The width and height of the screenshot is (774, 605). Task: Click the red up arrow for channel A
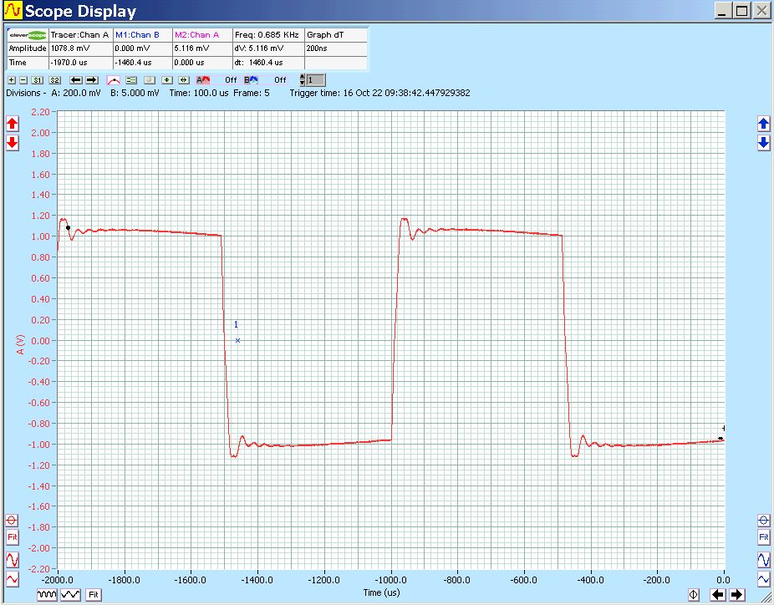point(13,124)
